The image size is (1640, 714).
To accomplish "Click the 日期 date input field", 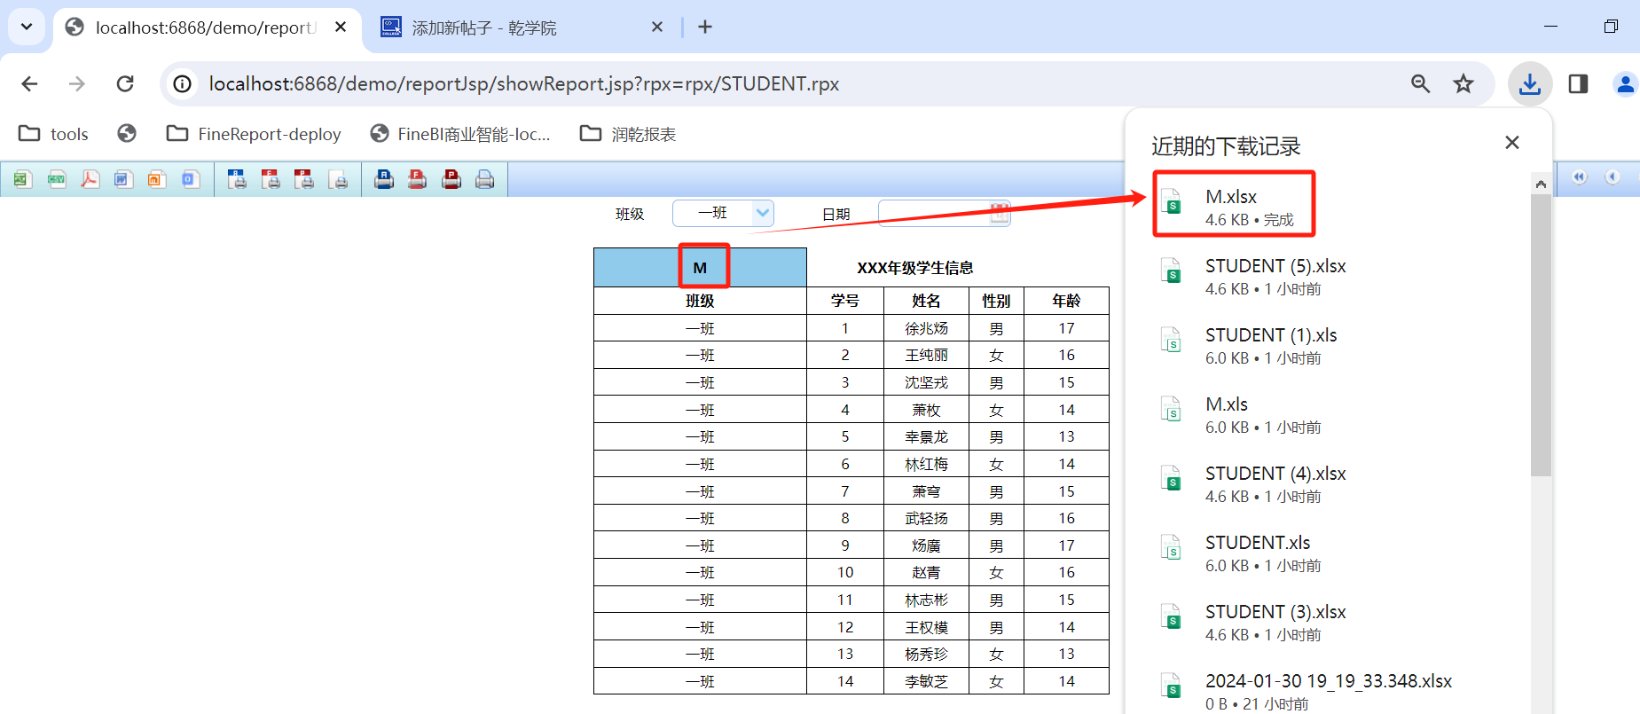I will 931,213.
